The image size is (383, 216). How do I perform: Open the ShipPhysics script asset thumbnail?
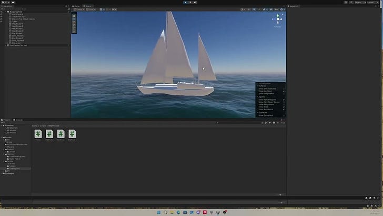point(72,135)
